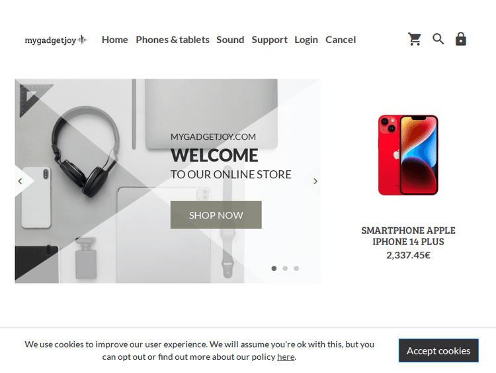Open the Sound menu item
This screenshot has height=373, width=496.
tap(230, 40)
